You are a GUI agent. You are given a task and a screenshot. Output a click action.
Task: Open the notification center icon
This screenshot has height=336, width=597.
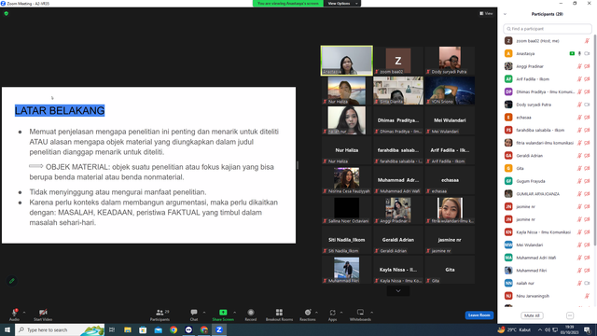click(x=587, y=329)
